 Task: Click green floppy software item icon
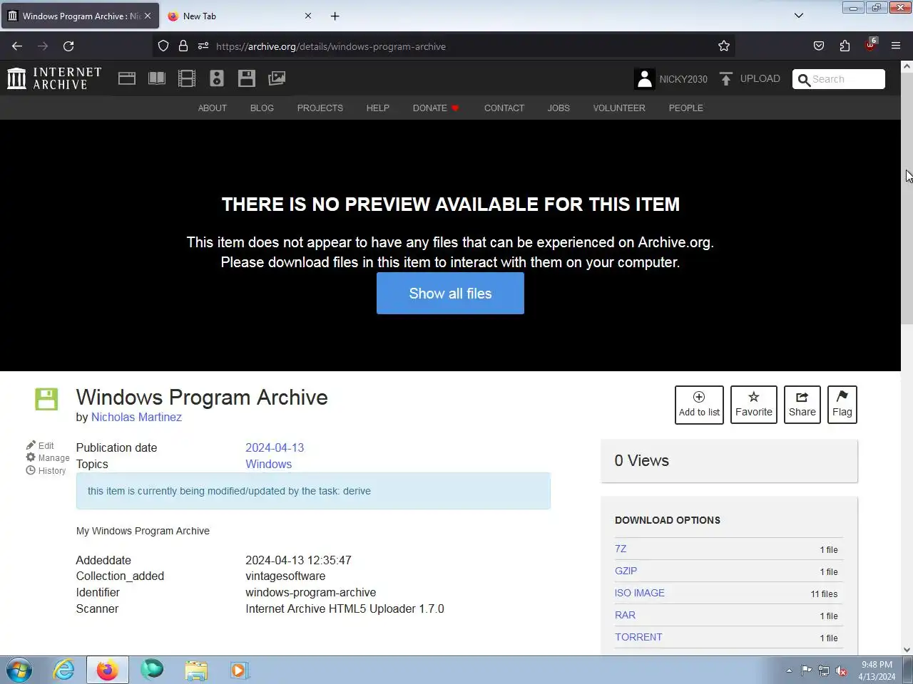[46, 399]
